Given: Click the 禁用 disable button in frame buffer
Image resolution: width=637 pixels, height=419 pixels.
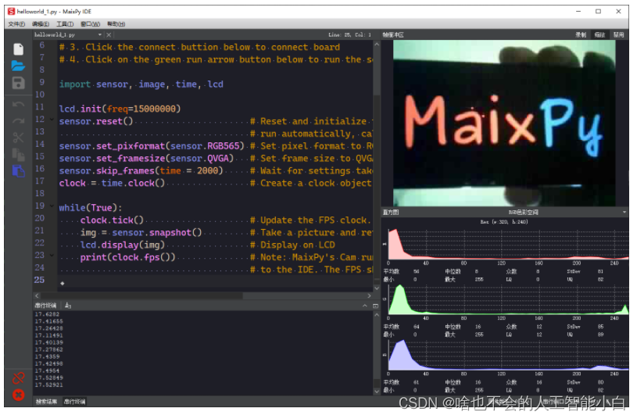Looking at the screenshot, I should click(619, 35).
